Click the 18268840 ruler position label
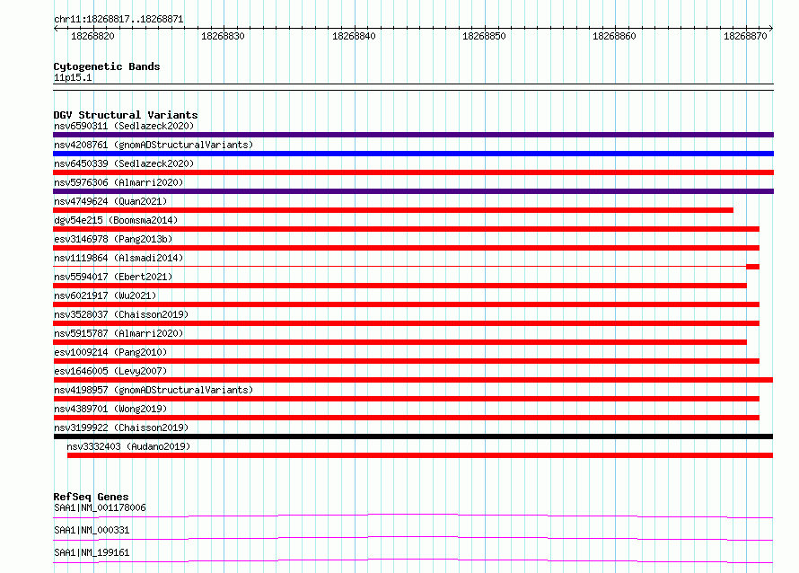Viewport: 799px width, 573px height. (x=354, y=36)
